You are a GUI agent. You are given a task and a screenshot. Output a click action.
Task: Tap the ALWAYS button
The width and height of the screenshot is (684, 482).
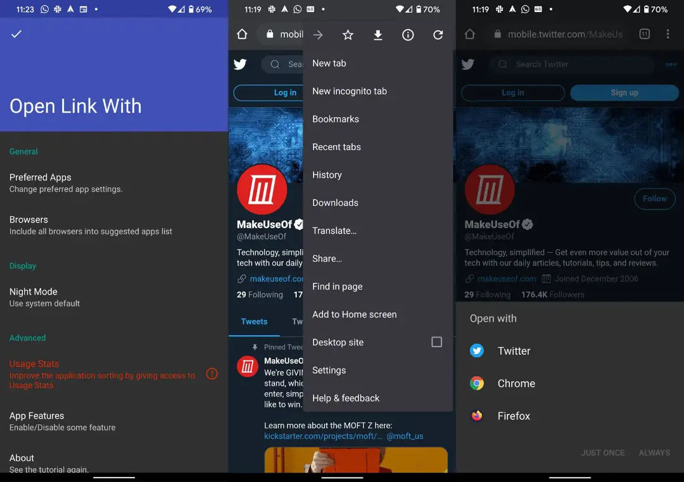[654, 453]
